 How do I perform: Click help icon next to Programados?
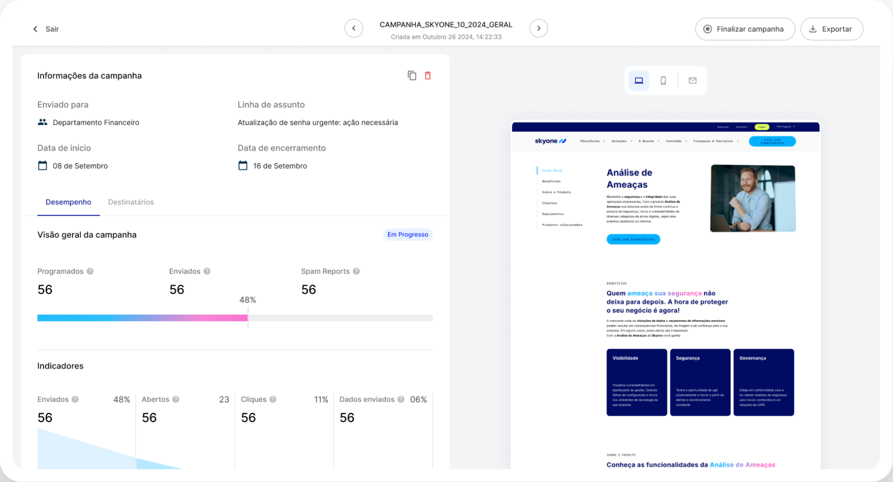[90, 271]
